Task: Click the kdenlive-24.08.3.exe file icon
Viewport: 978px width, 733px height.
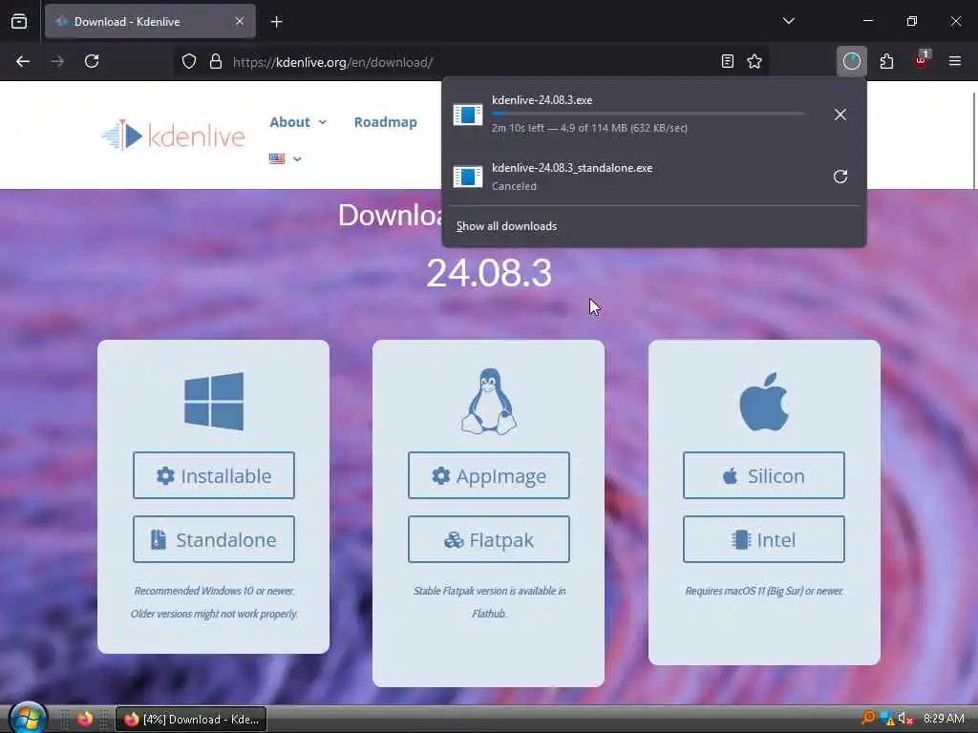Action: pos(468,115)
